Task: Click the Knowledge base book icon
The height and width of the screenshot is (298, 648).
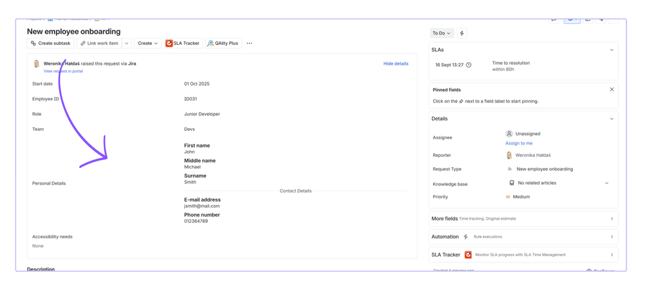Action: click(512, 183)
